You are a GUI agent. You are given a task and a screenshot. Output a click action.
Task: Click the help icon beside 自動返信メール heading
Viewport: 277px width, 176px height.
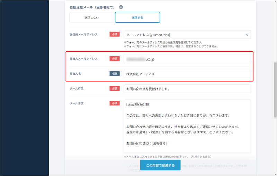click(x=121, y=7)
